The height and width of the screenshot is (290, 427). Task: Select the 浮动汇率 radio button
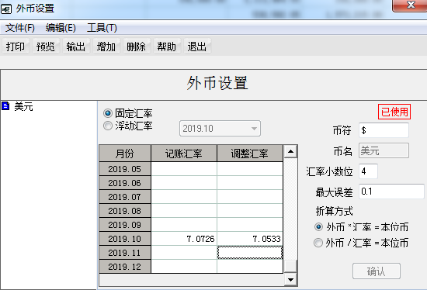pos(108,126)
